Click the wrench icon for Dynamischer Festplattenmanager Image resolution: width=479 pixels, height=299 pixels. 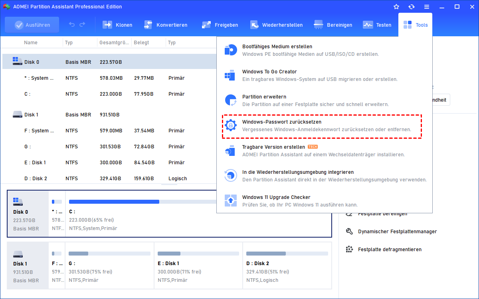(x=349, y=231)
